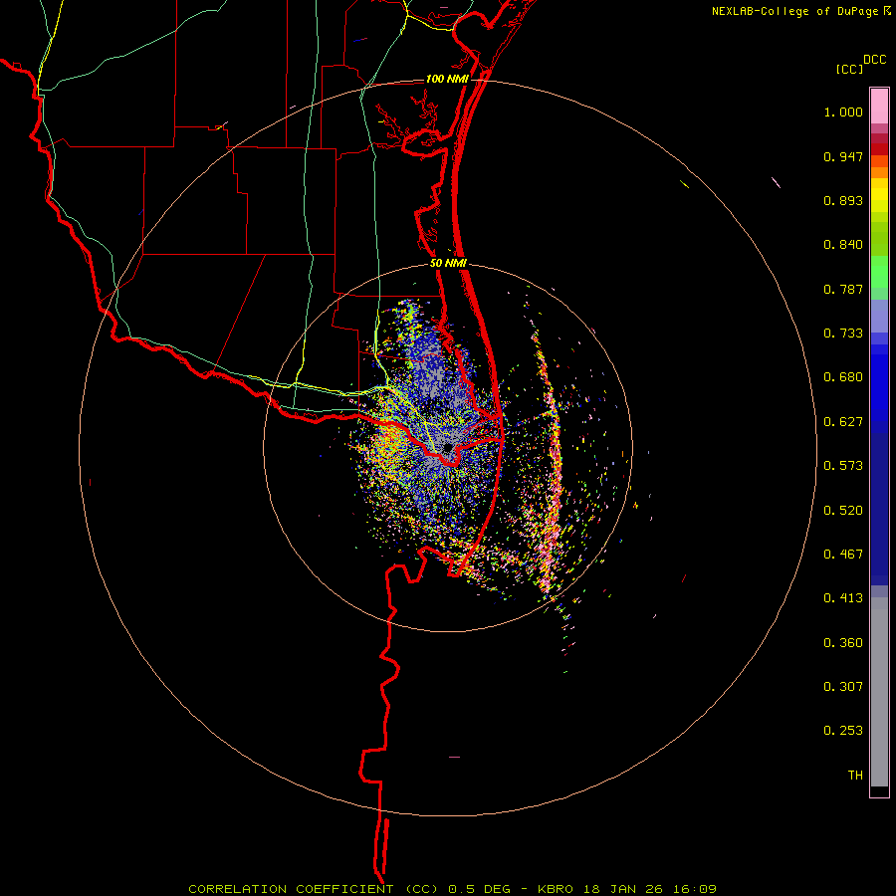896x896 pixels.
Task: Click the 0.733 scale value
Action: (x=843, y=334)
